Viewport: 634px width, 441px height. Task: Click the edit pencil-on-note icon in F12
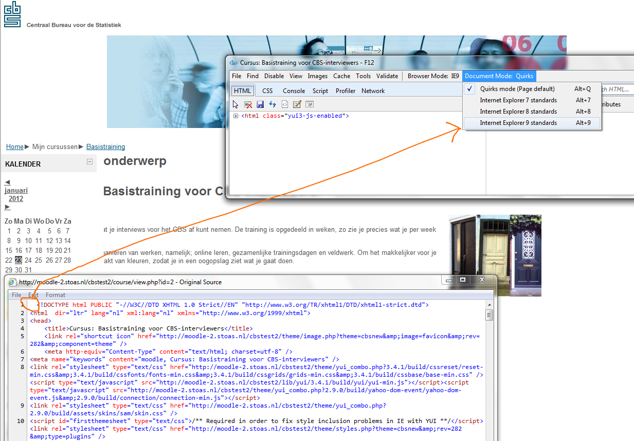pyautogui.click(x=297, y=104)
